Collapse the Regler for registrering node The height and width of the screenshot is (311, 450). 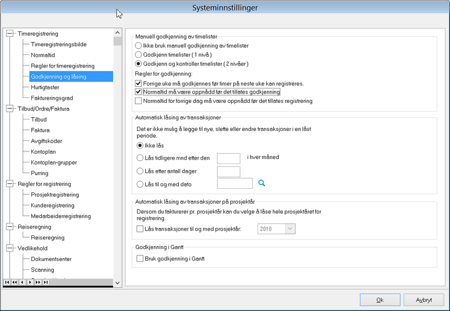[x=10, y=184]
